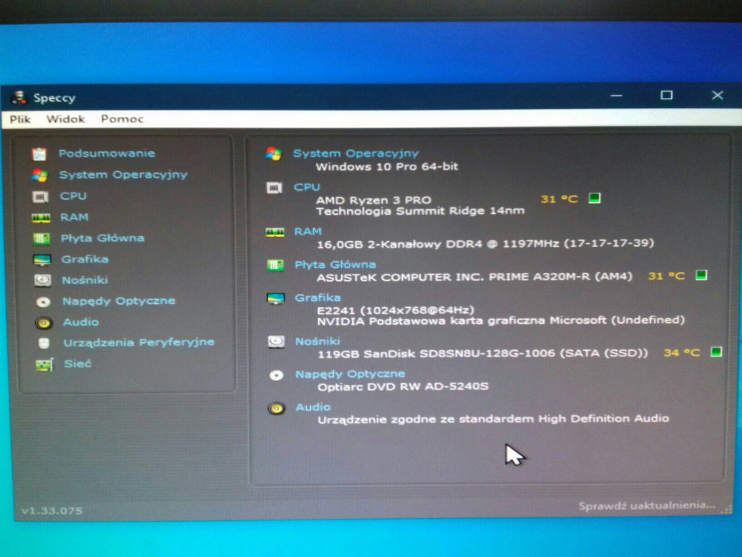Click SanDisk SD8SN8U-128G SSD text

483,354
